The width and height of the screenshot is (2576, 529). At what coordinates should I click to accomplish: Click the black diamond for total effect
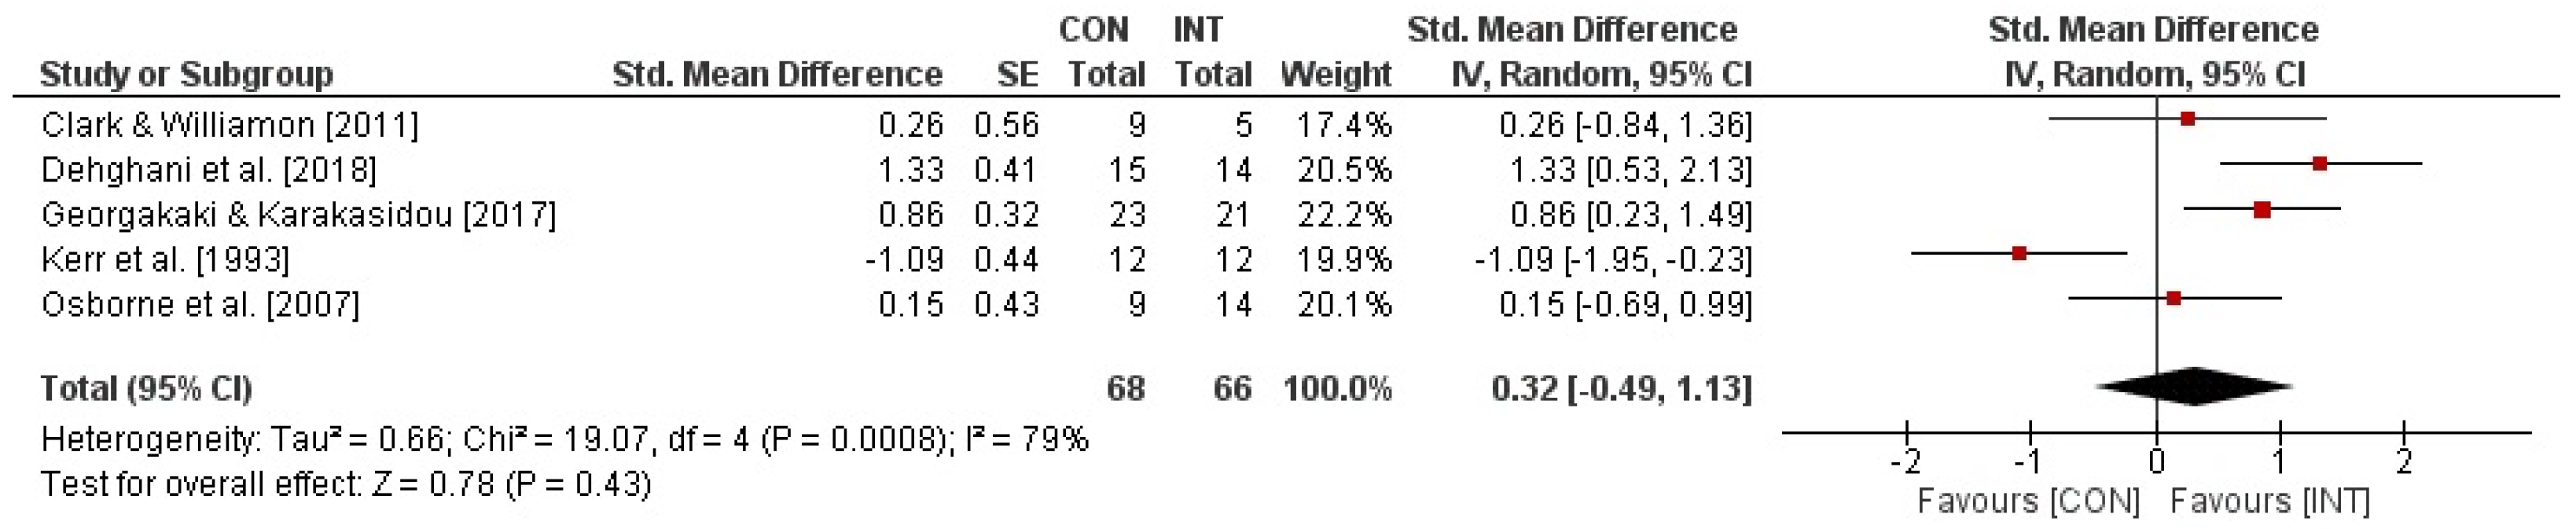(2194, 387)
